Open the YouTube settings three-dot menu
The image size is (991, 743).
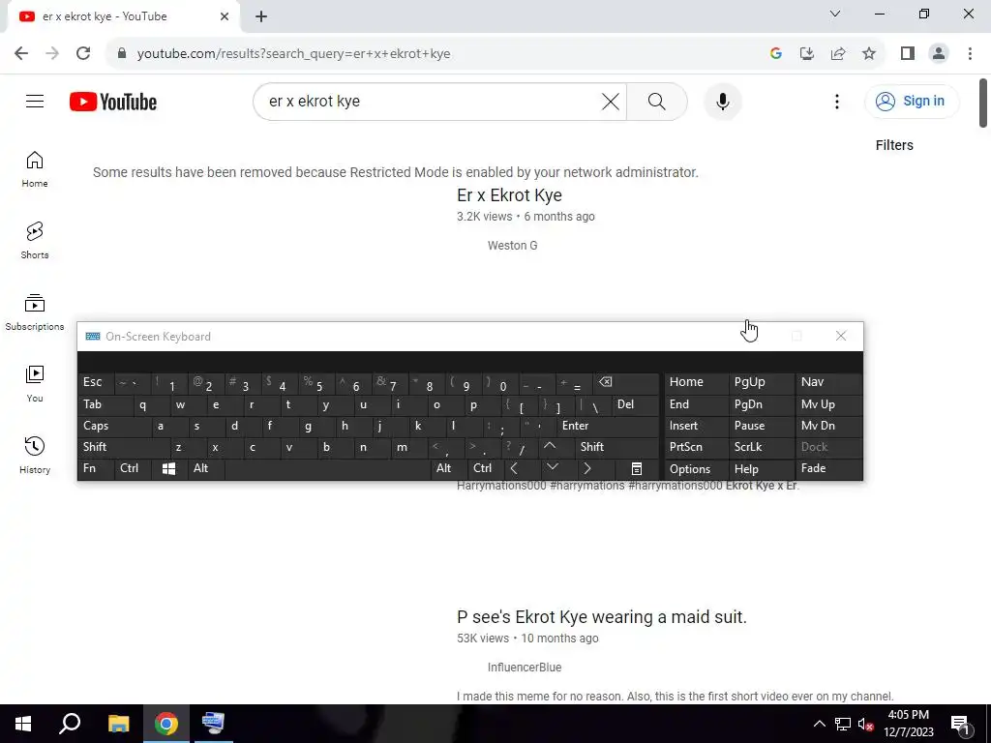pyautogui.click(x=837, y=102)
